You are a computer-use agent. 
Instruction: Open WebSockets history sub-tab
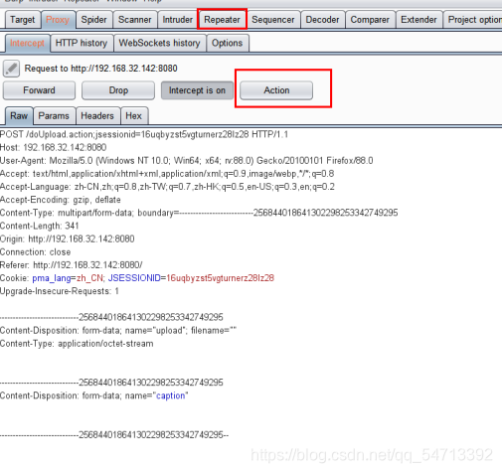(x=159, y=43)
